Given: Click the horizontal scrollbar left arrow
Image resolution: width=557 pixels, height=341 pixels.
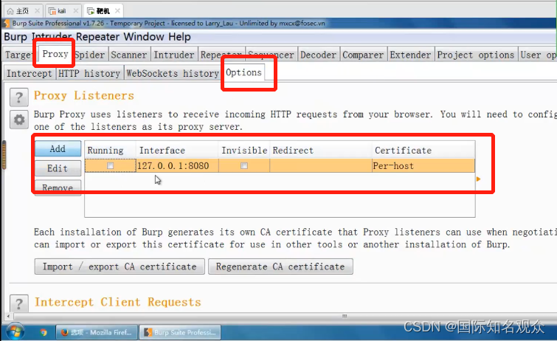Looking at the screenshot, I should [9, 316].
